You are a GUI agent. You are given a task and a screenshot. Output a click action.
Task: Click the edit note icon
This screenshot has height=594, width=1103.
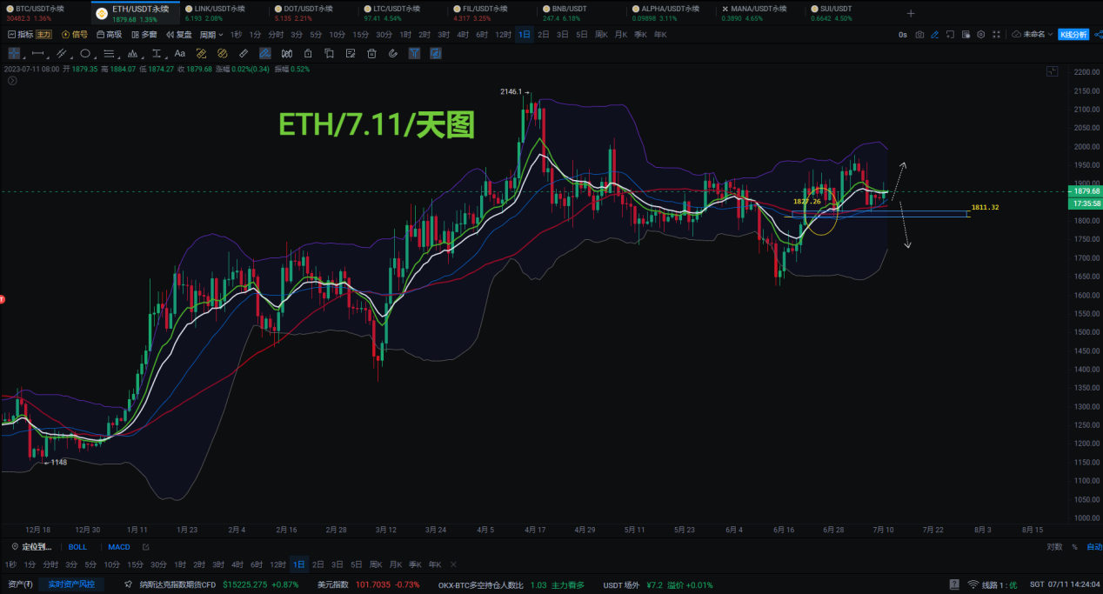pyautogui.click(x=351, y=53)
